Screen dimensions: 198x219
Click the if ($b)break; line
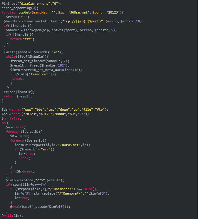click(x=22, y=172)
